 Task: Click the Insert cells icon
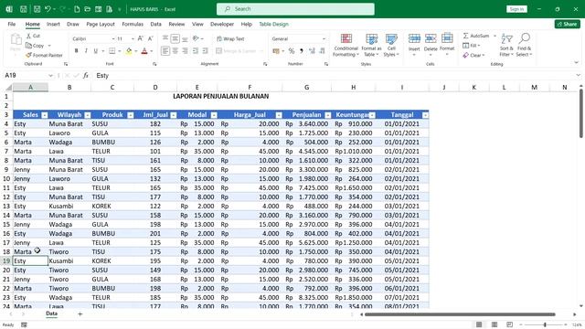pyautogui.click(x=414, y=38)
